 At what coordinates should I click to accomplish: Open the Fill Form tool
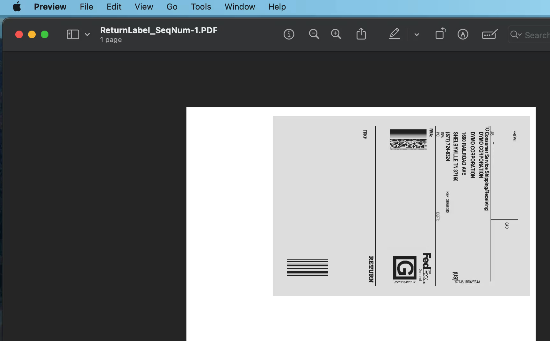pos(489,34)
